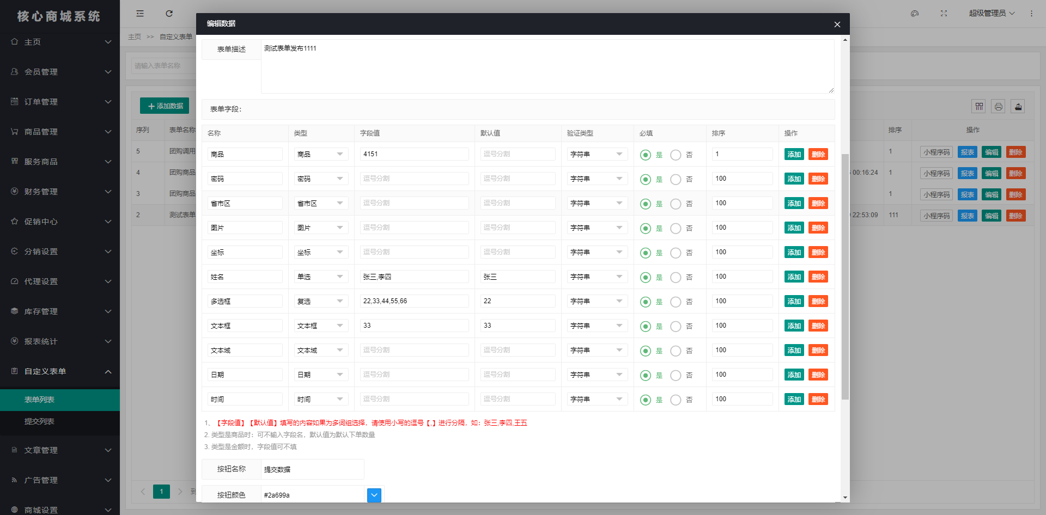The image size is (1046, 515).
Task: Click the export table icon
Action: pos(1018,106)
